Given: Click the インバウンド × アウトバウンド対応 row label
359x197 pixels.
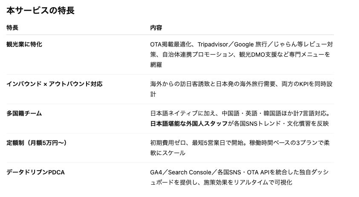Looking at the screenshot, I should pos(54,84).
